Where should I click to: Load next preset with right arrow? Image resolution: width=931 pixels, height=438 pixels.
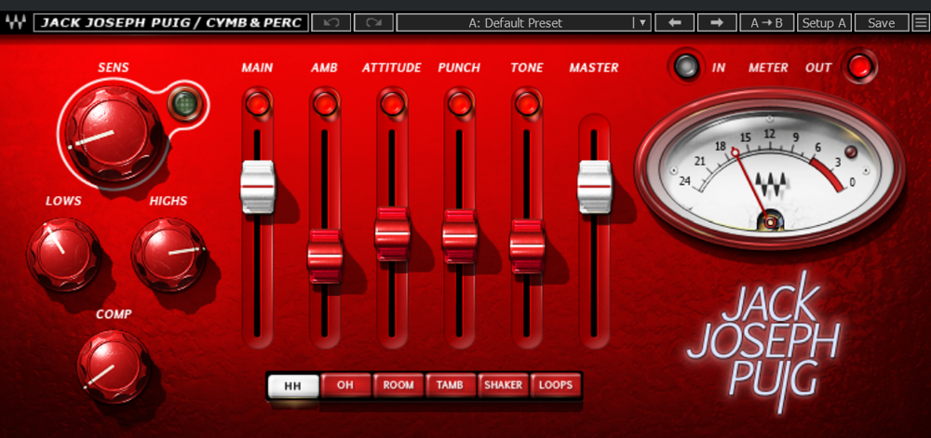click(x=717, y=23)
